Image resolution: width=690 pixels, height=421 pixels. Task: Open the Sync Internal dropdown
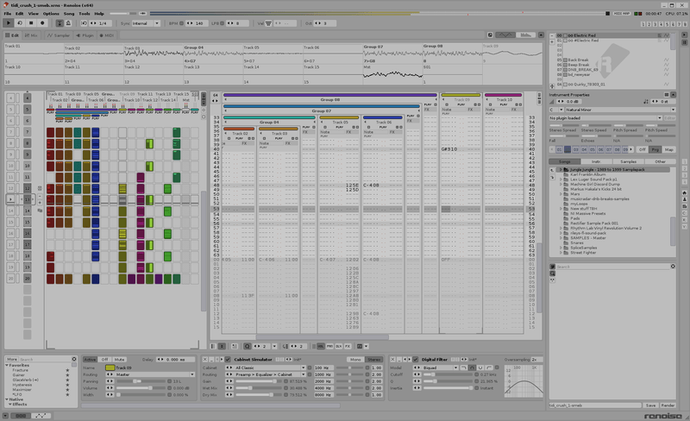point(146,23)
